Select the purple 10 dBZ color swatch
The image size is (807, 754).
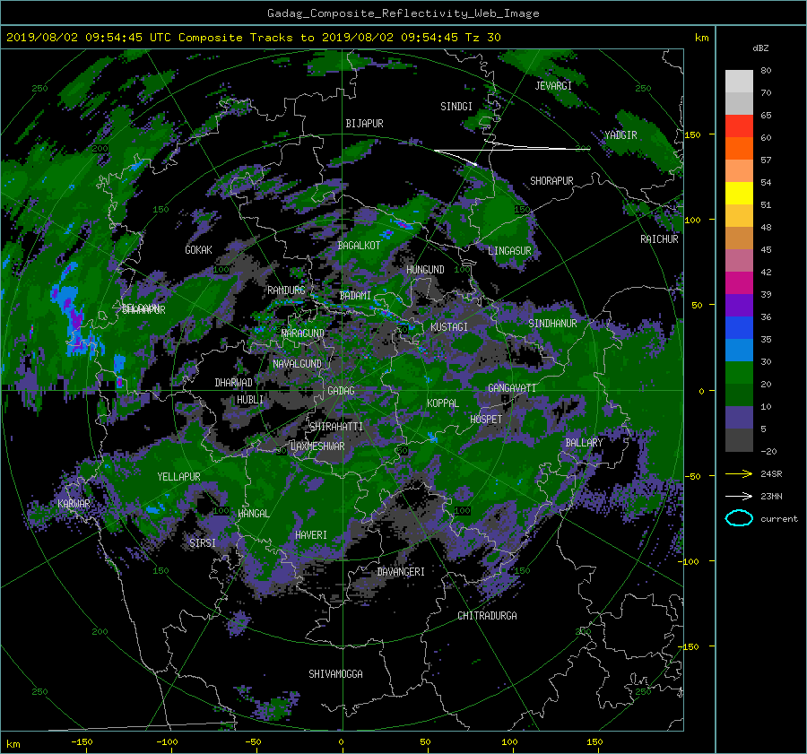(x=739, y=417)
